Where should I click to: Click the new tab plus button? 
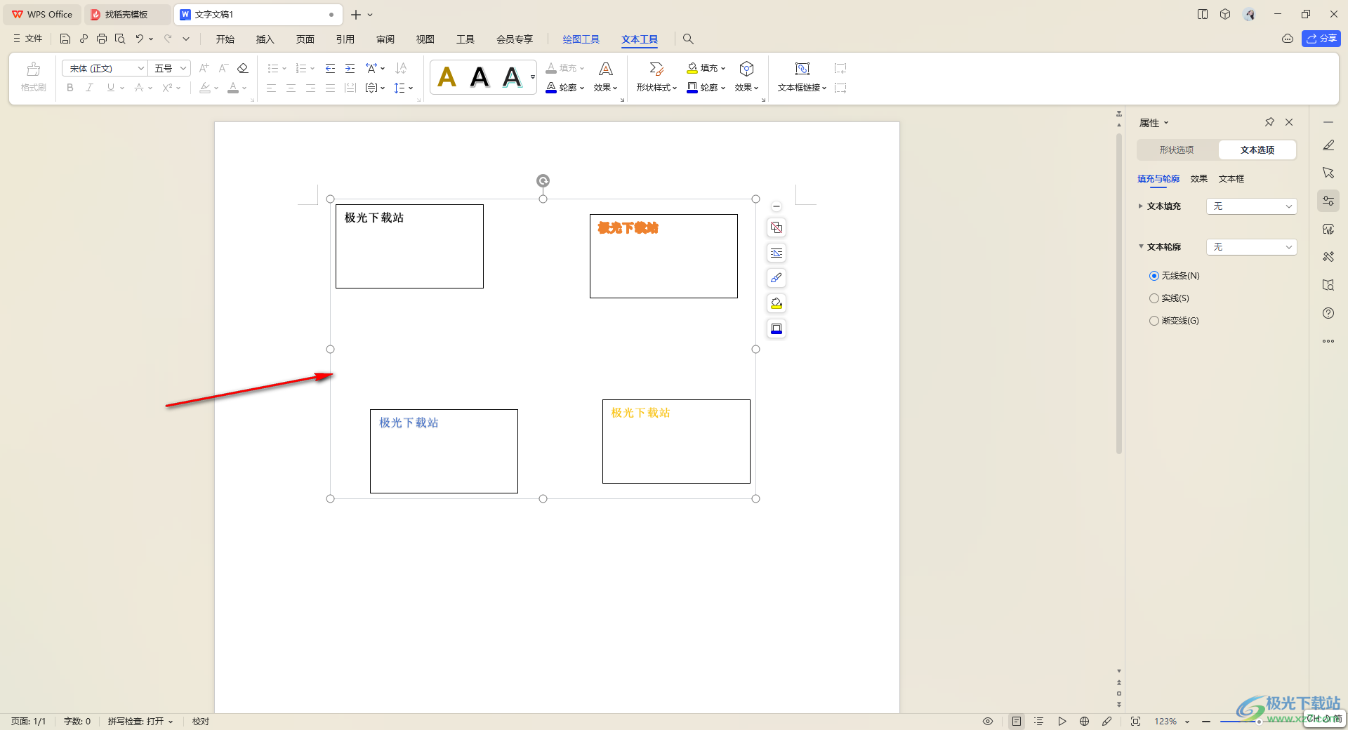(356, 15)
